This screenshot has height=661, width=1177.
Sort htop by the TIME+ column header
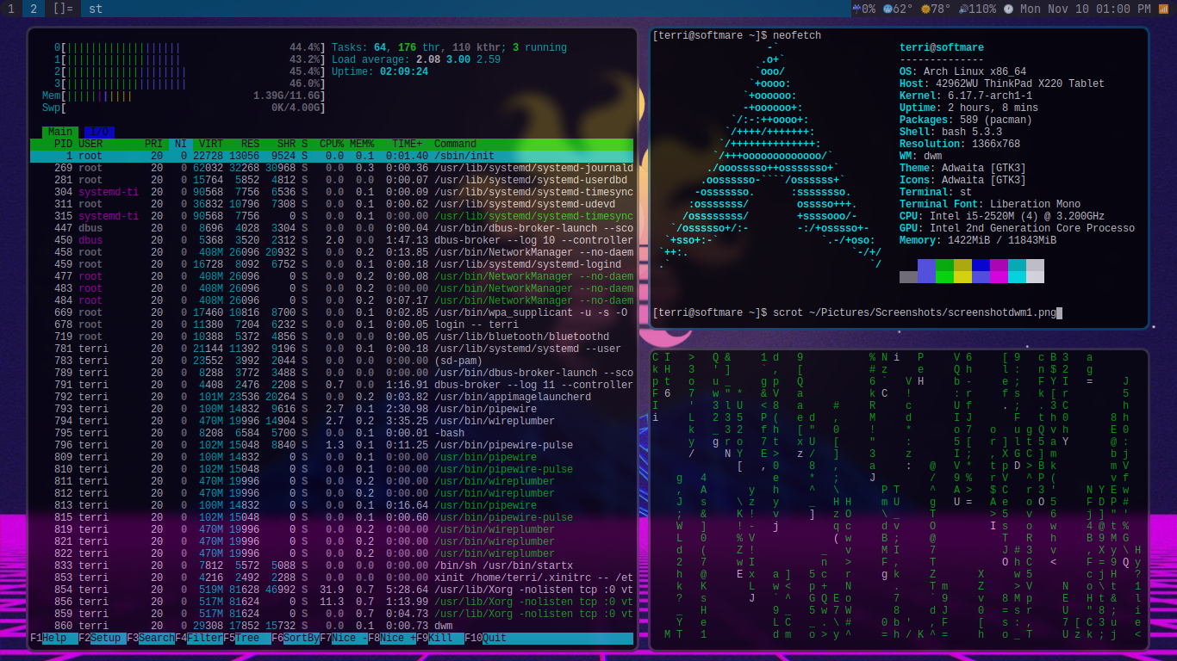[407, 144]
